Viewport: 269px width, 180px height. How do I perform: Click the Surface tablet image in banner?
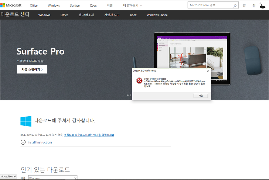click(x=192, y=58)
